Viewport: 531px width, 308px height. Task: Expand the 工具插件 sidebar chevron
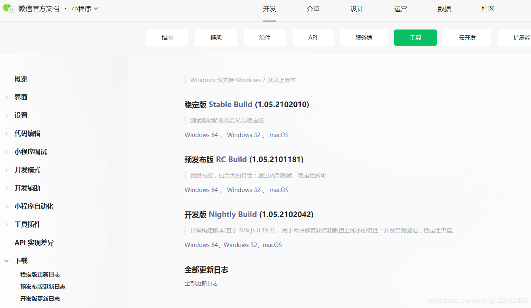pyautogui.click(x=6, y=225)
